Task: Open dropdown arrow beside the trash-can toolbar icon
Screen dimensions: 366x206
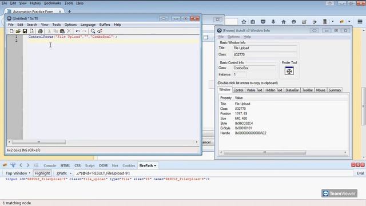Action: [333, 22]
